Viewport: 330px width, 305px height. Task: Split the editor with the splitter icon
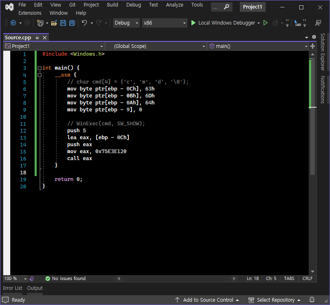[312, 46]
